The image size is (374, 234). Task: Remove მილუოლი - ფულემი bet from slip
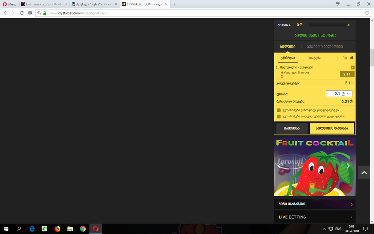[352, 68]
